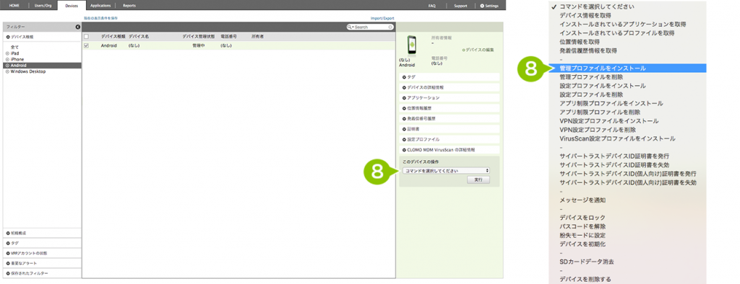Open the Support link in the top bar
This screenshot has height=284, width=740.
pyautogui.click(x=460, y=6)
